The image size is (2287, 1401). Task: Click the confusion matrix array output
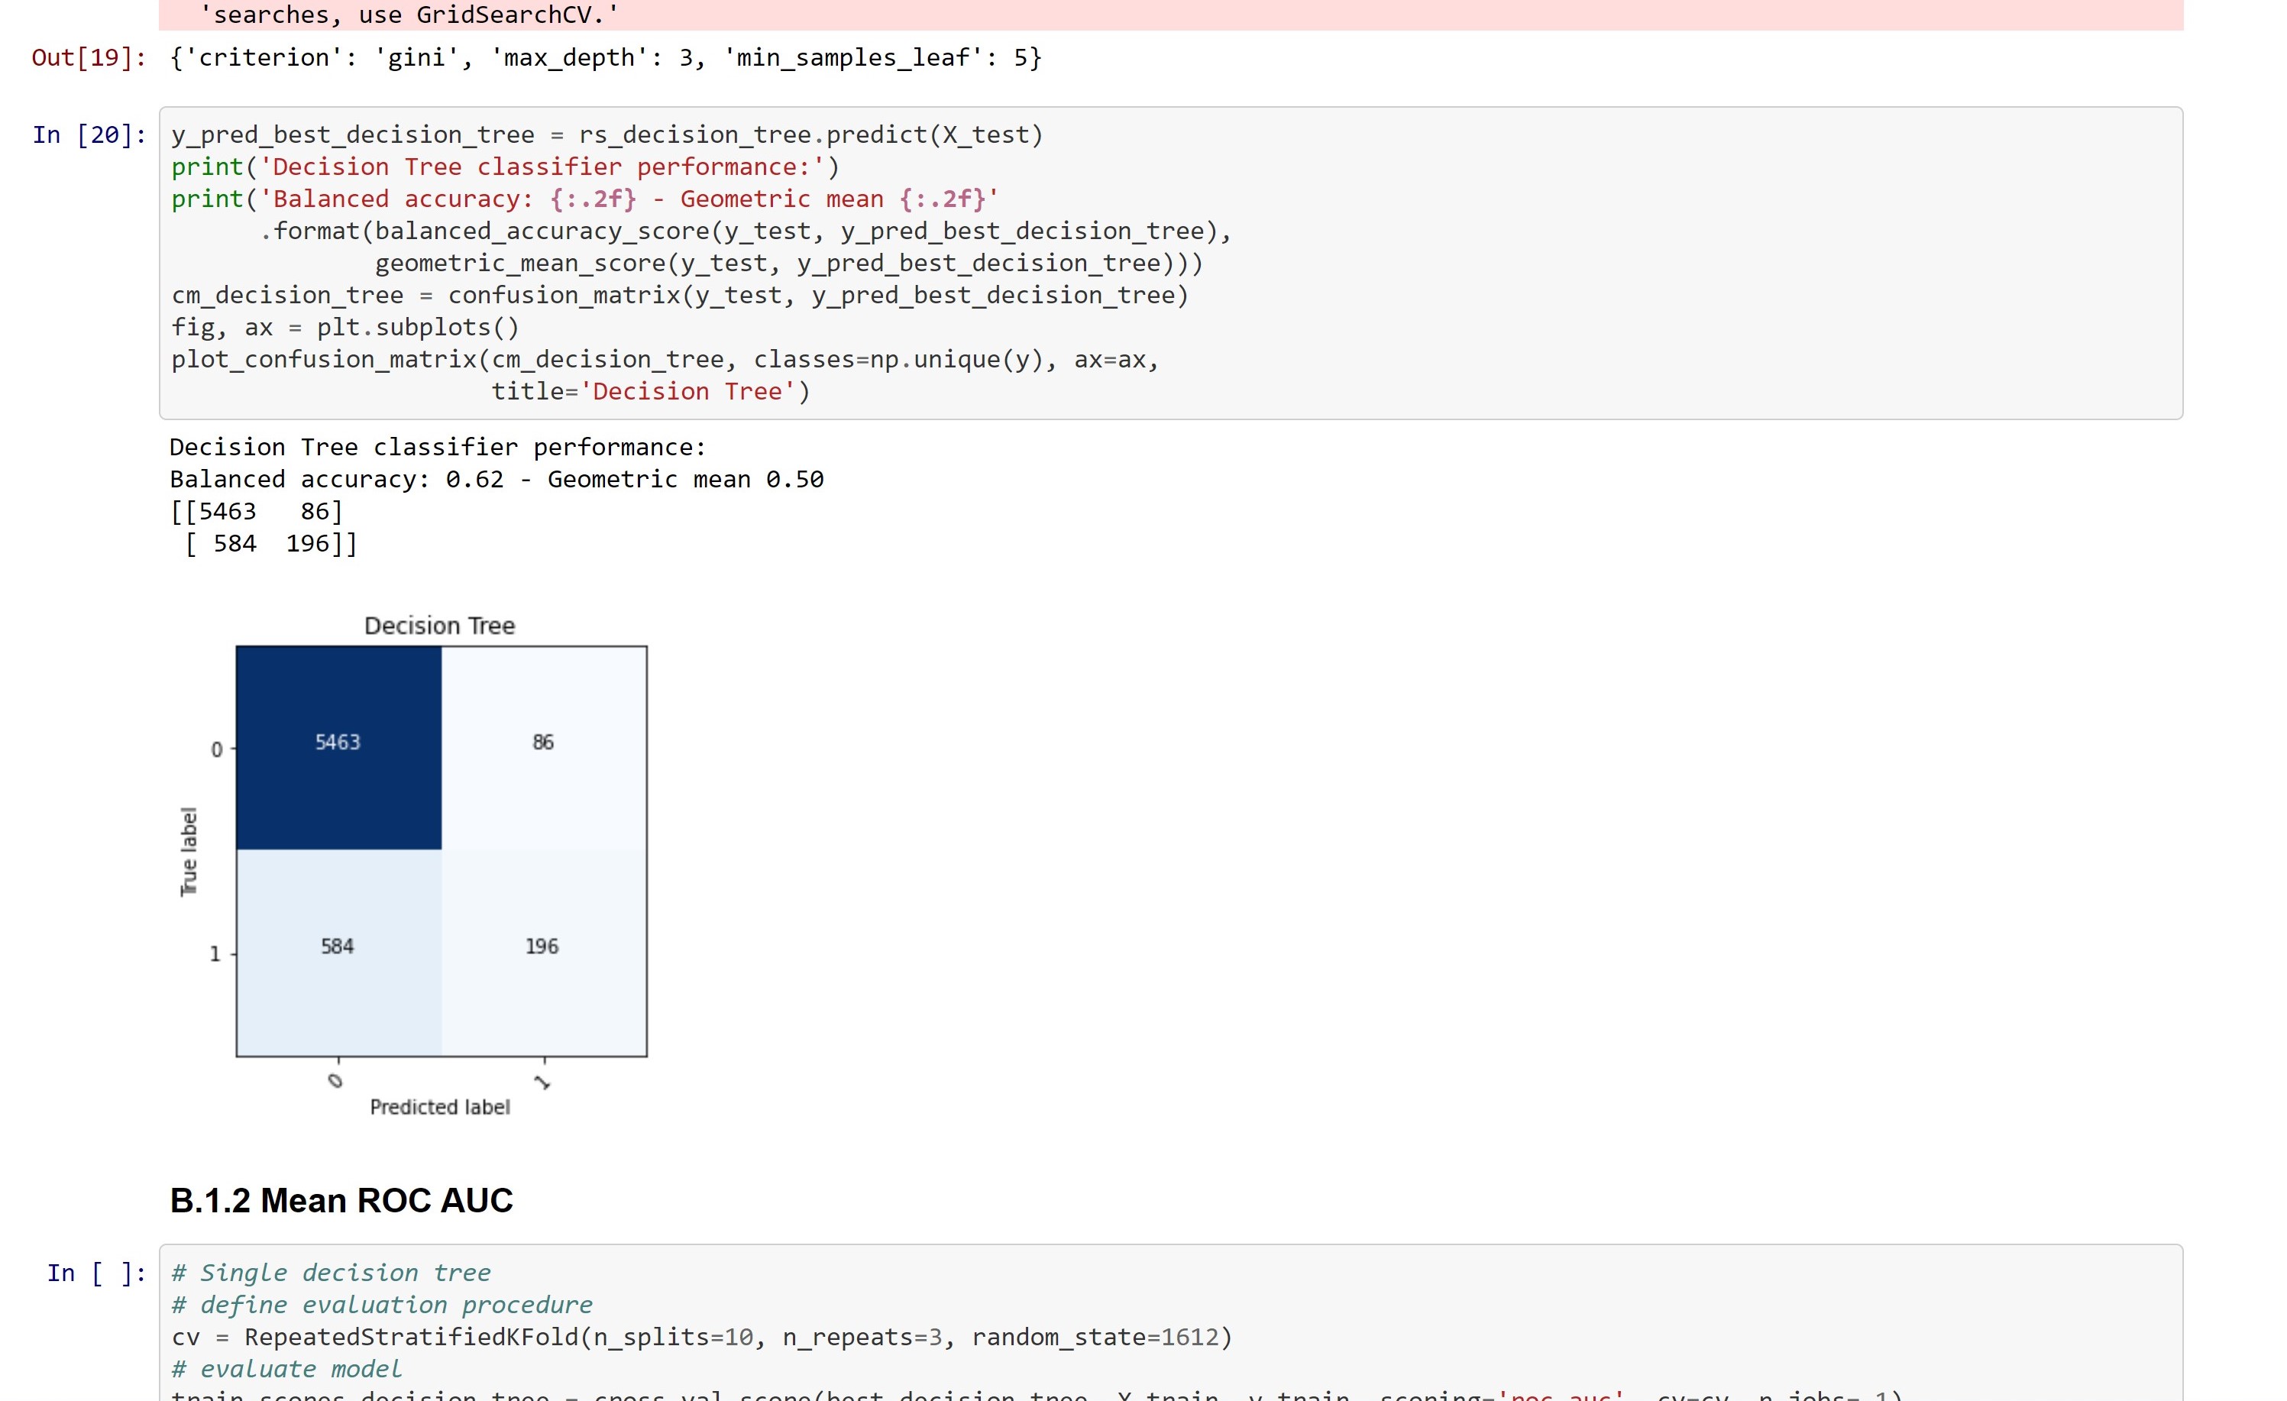[260, 526]
